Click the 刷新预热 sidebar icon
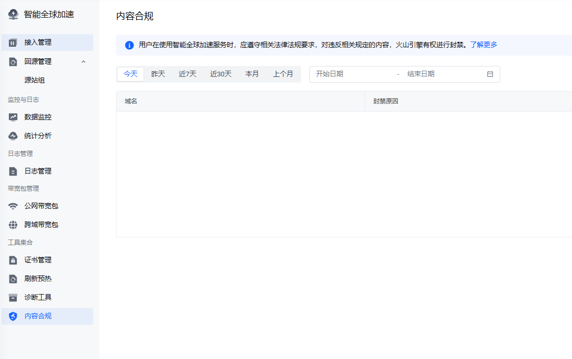This screenshot has width=572, height=359. click(x=14, y=279)
